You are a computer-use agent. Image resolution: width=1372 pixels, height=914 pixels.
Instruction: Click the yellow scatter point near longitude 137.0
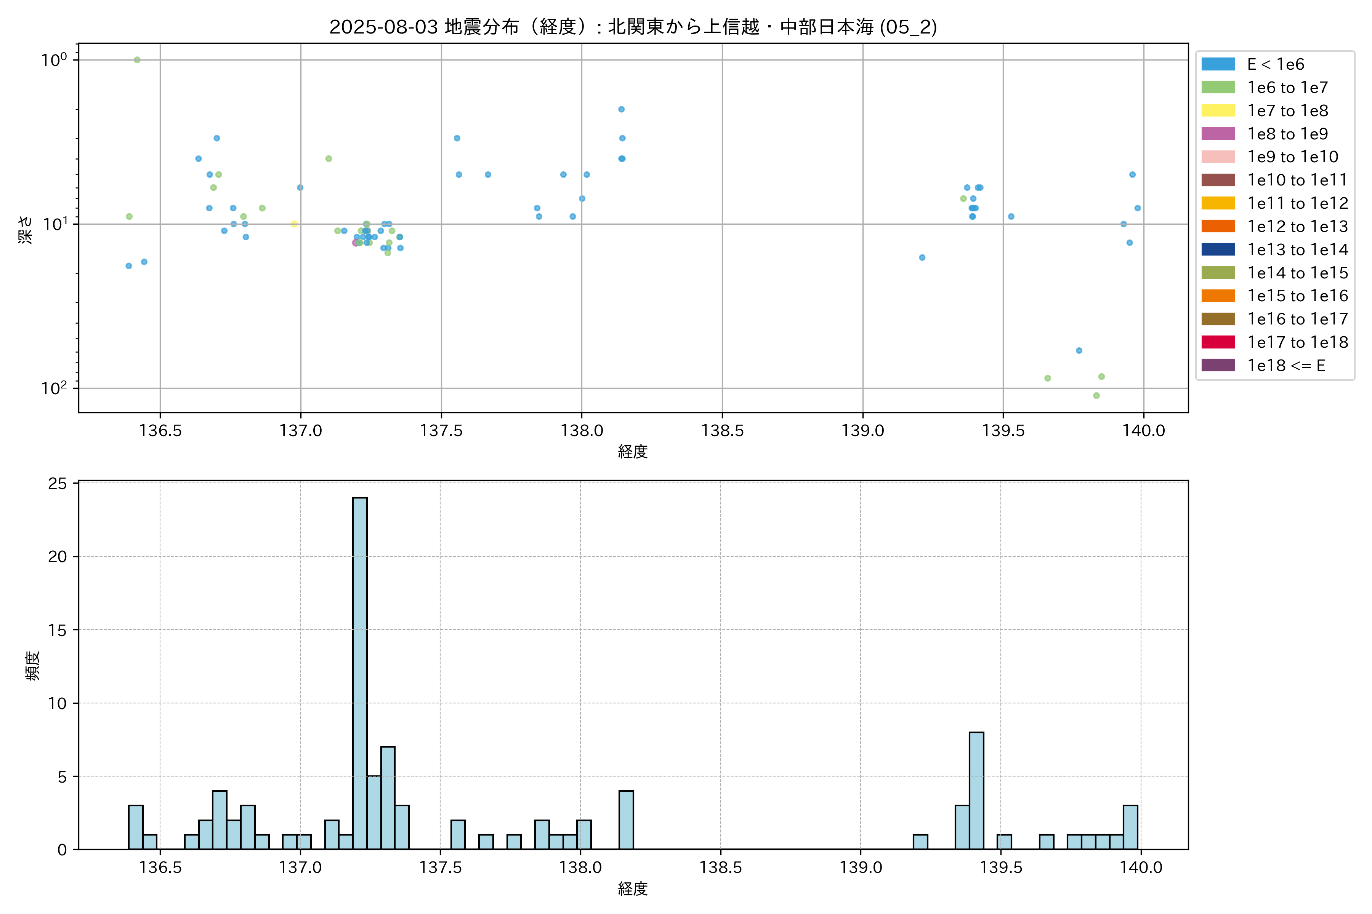click(294, 224)
